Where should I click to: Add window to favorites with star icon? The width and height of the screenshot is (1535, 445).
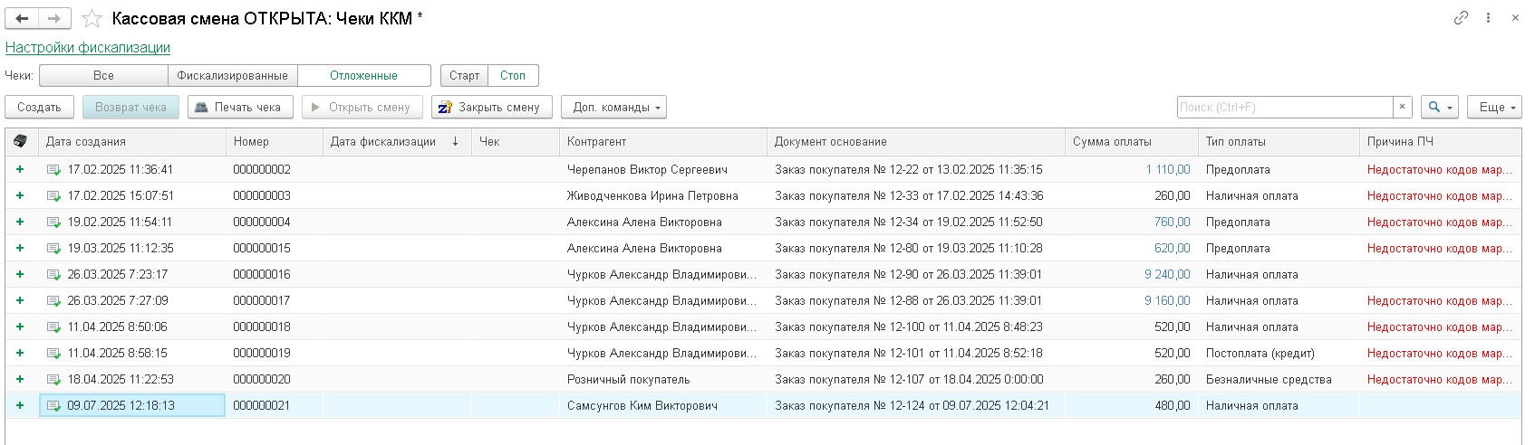tap(92, 19)
